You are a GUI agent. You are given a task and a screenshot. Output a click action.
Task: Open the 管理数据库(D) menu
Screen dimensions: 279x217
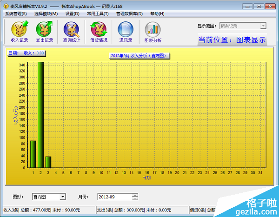coord(130,14)
